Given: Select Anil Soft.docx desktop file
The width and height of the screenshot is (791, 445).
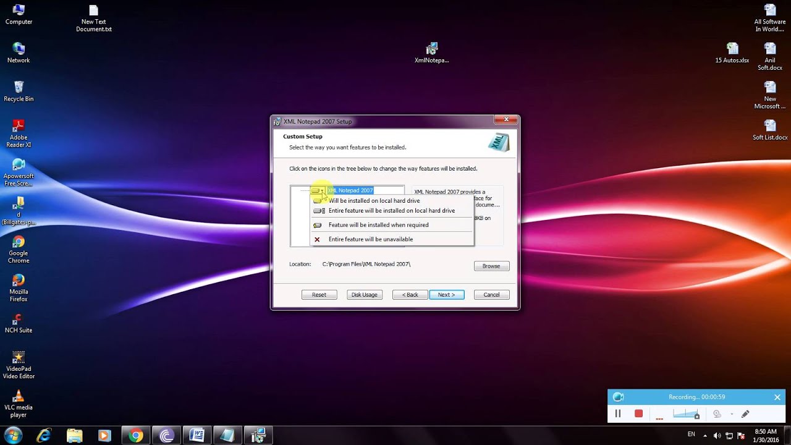Looking at the screenshot, I should click(x=770, y=56).
